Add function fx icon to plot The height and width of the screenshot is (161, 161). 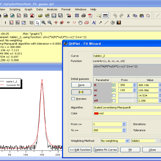[18, 23]
